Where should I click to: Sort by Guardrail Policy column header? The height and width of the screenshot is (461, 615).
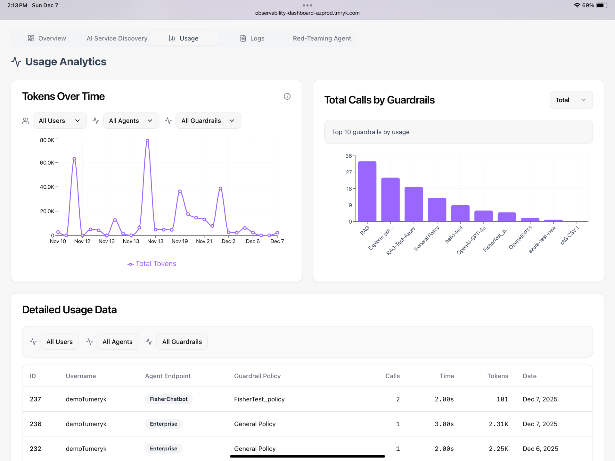point(257,376)
